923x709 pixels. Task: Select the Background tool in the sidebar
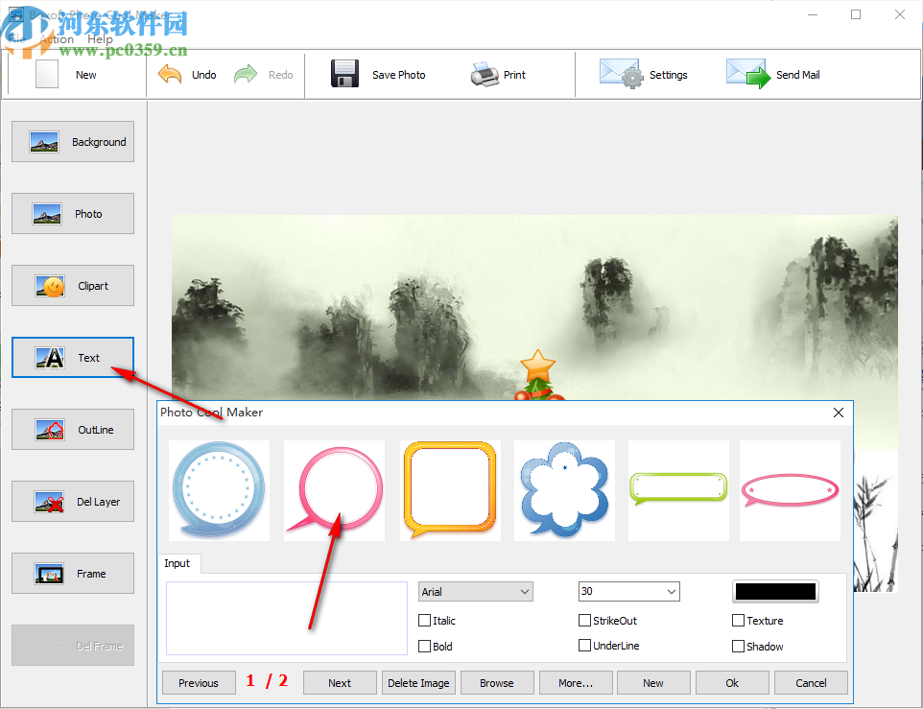tap(72, 141)
